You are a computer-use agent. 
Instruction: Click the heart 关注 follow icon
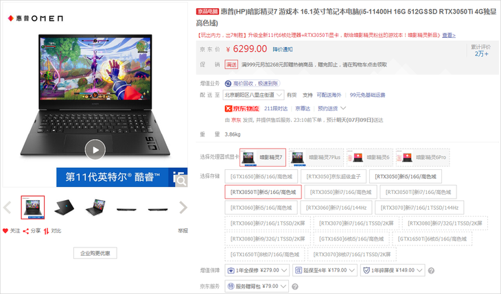pos(6,231)
